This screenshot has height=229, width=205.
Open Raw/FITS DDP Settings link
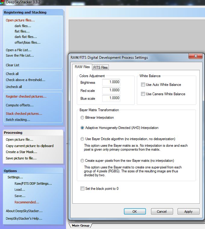click(33, 184)
